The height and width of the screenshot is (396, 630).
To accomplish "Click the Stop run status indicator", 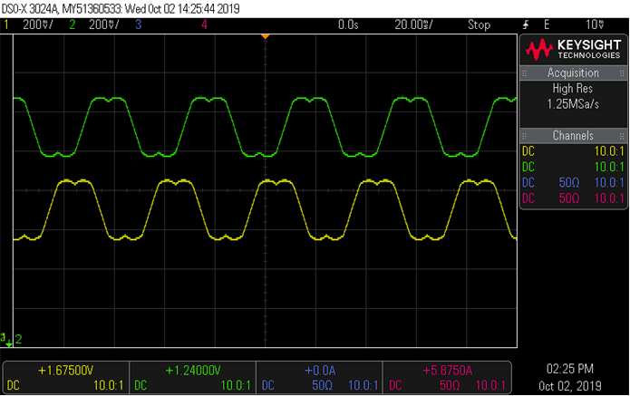I will [479, 24].
